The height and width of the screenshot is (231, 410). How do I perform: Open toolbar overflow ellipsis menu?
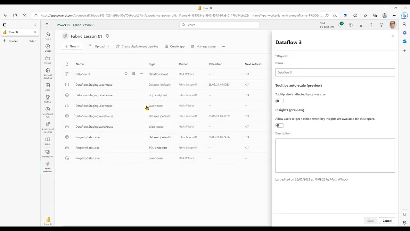[x=223, y=46]
